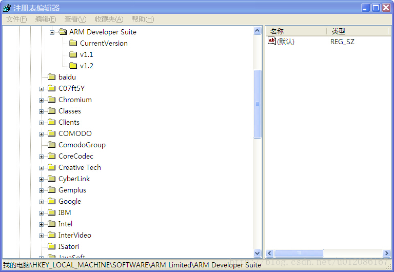Screen dimensions: 394x272
Task: Collapse the ARM Developer Suite key
Action: 52,32
